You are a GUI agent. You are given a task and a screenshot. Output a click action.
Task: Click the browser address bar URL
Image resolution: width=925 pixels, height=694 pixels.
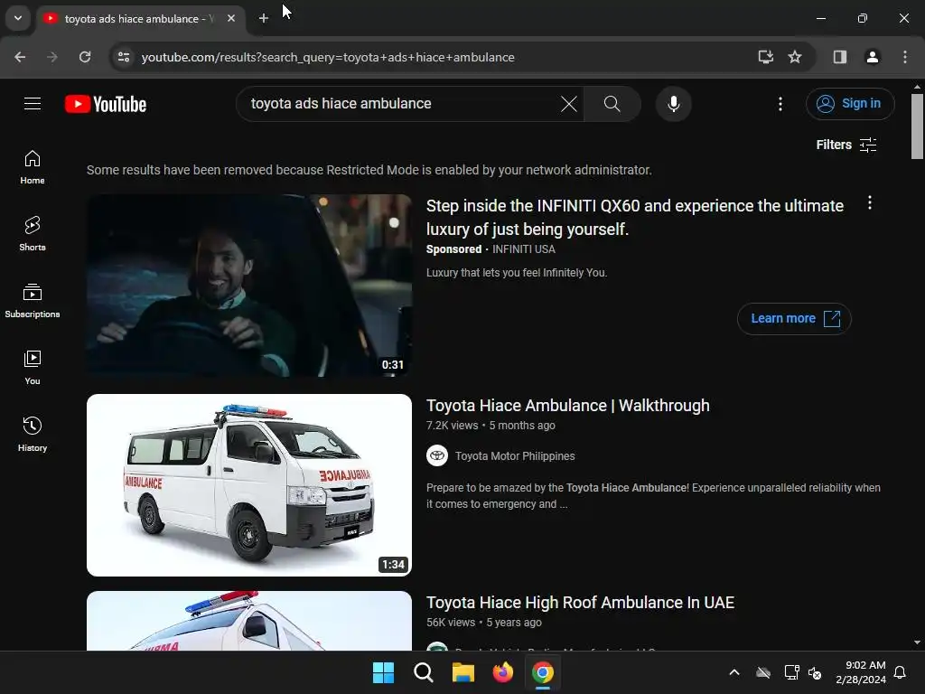coord(328,57)
